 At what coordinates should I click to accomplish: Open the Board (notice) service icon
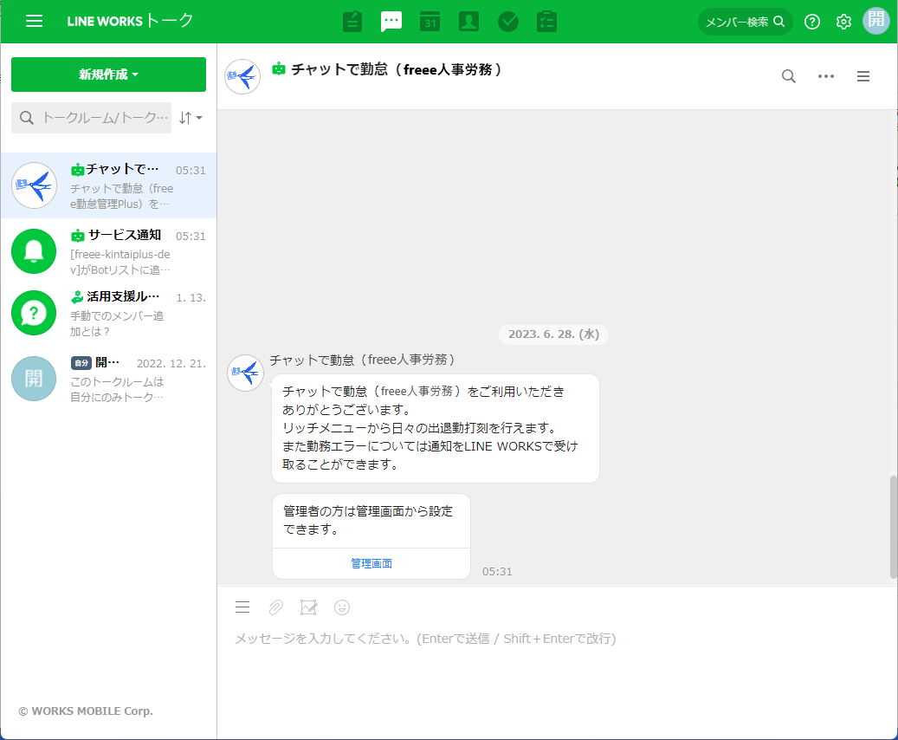point(352,22)
